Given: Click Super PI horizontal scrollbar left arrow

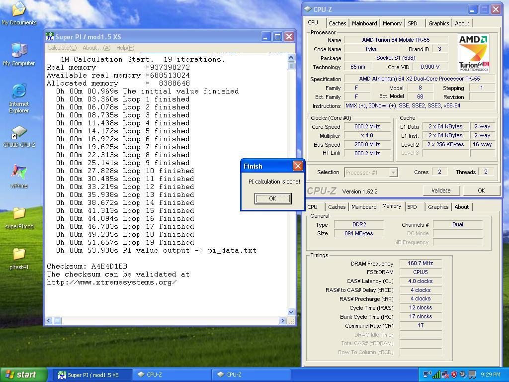Looking at the screenshot, I should click(49, 321).
